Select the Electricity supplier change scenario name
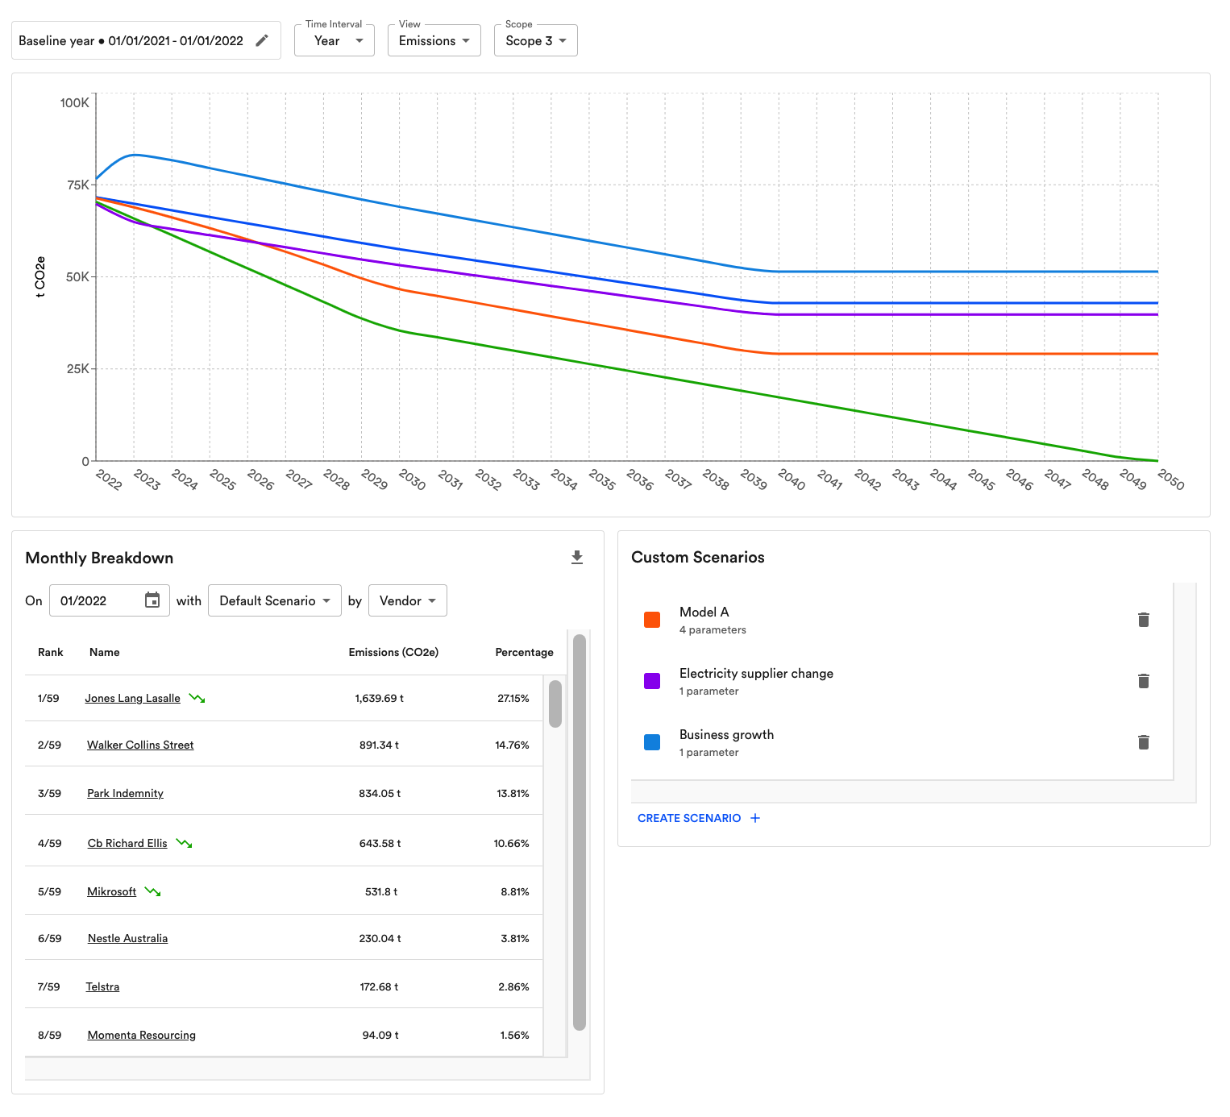This screenshot has height=1117, width=1230. point(756,673)
